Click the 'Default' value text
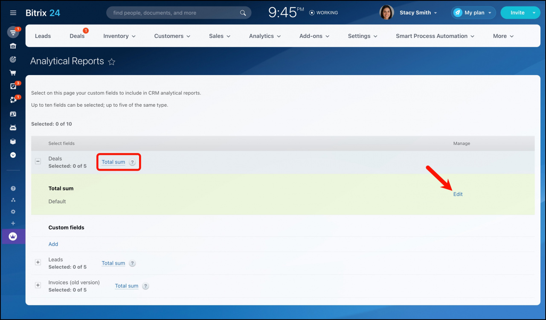The width and height of the screenshot is (546, 320). pos(57,201)
